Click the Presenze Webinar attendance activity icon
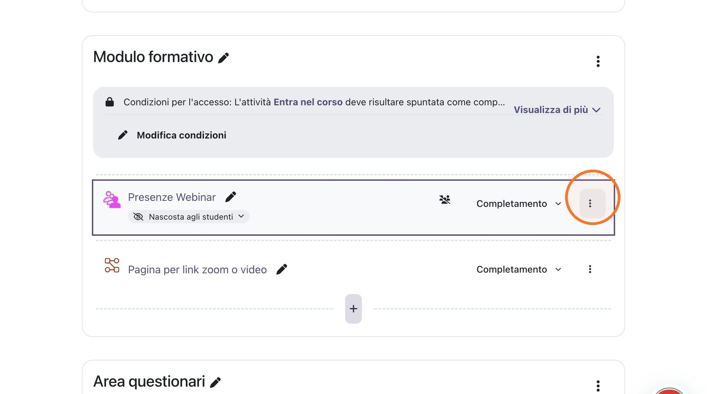This screenshot has height=394, width=707. click(112, 200)
